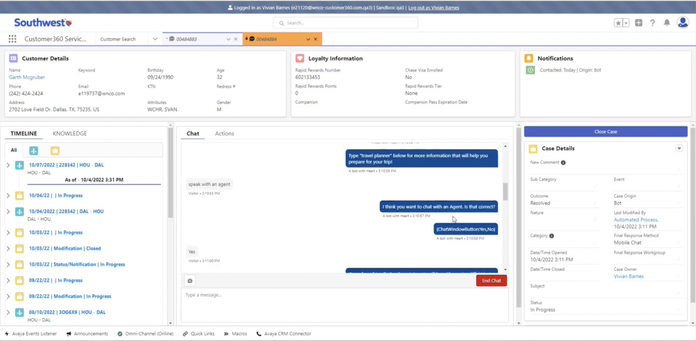Click the Case Details folder icon
The width and height of the screenshot is (696, 341).
(533, 149)
